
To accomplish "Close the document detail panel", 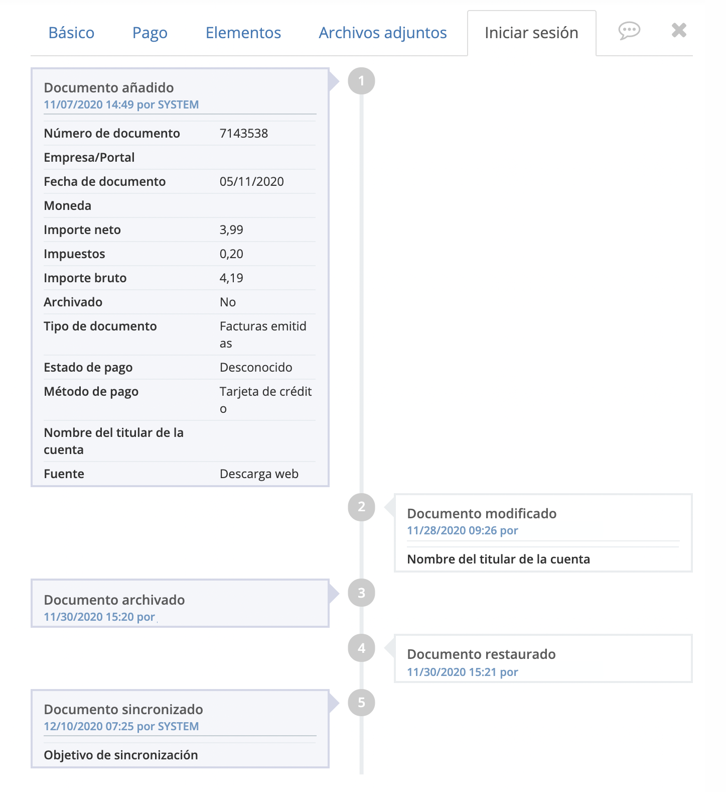I will pyautogui.click(x=679, y=31).
